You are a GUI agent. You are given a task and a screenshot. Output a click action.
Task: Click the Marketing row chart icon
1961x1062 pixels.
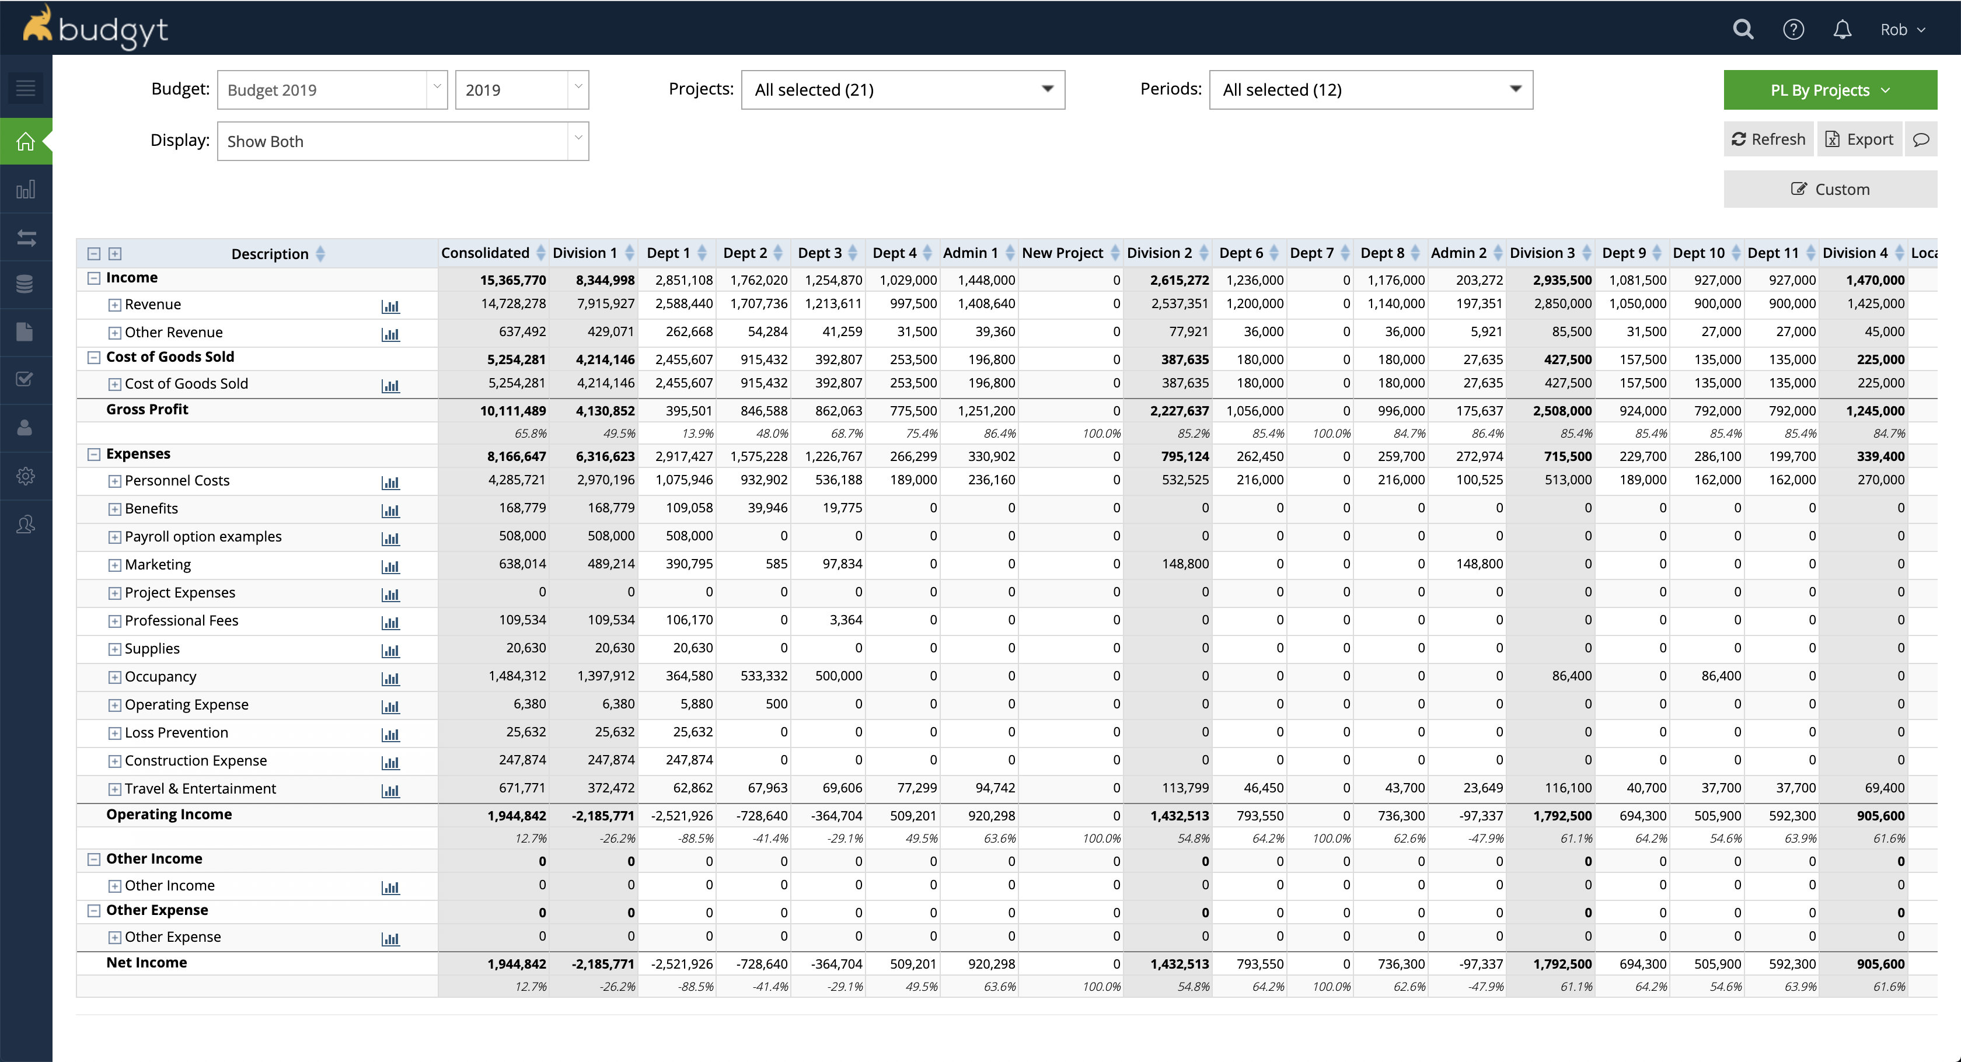(390, 567)
